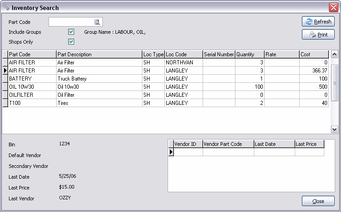The image size is (341, 212).
Task: Click the window's red X close icon
Action: pyautogui.click(x=333, y=8)
